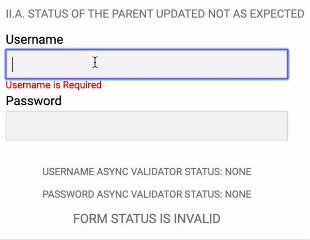The image size is (310, 240).
Task: Select the 'Username is Required' error message
Action: coord(54,85)
